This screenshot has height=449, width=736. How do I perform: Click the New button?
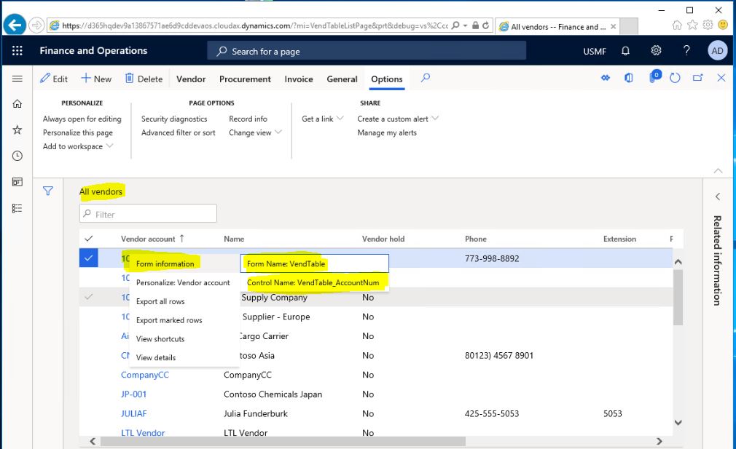coord(96,79)
